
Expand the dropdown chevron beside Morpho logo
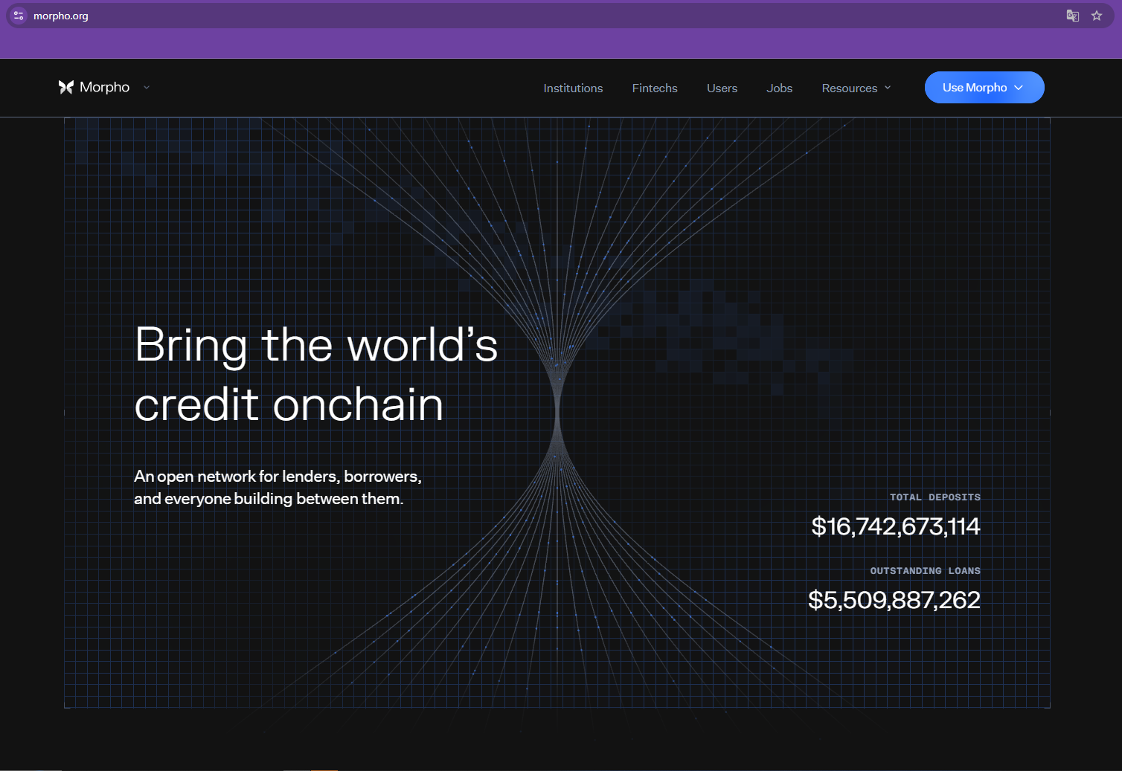point(147,88)
